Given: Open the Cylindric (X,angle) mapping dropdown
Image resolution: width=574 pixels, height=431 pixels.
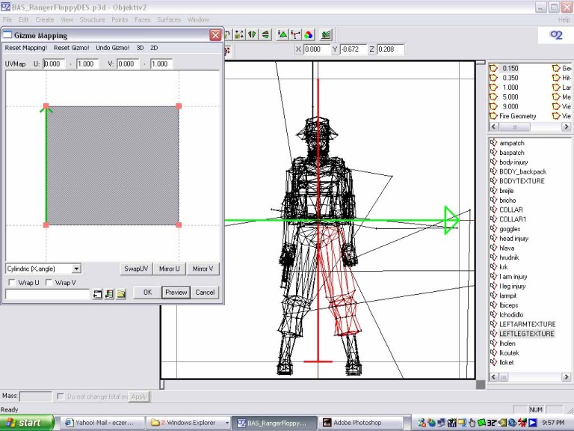Looking at the screenshot, I should point(76,269).
